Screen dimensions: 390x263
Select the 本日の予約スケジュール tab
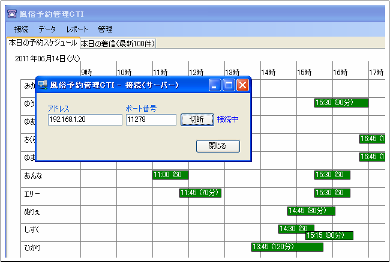[42, 43]
